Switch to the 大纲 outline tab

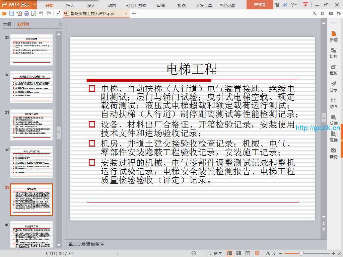click(x=7, y=24)
